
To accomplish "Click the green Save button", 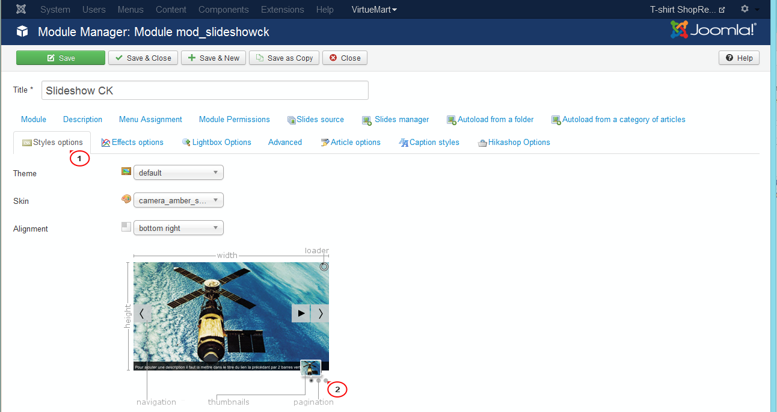I will [x=61, y=58].
